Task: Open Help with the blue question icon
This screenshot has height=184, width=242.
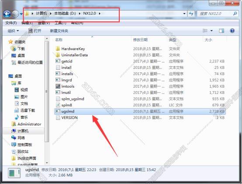Action: 232,31
